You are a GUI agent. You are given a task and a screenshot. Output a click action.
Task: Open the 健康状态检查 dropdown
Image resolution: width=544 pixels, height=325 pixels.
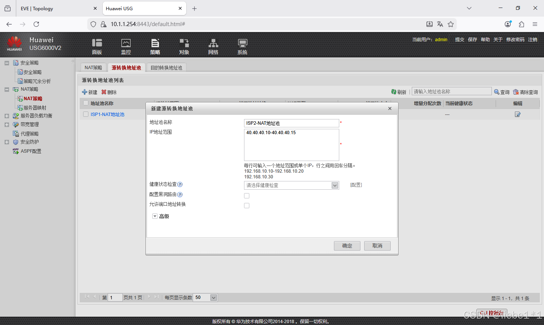pos(335,185)
